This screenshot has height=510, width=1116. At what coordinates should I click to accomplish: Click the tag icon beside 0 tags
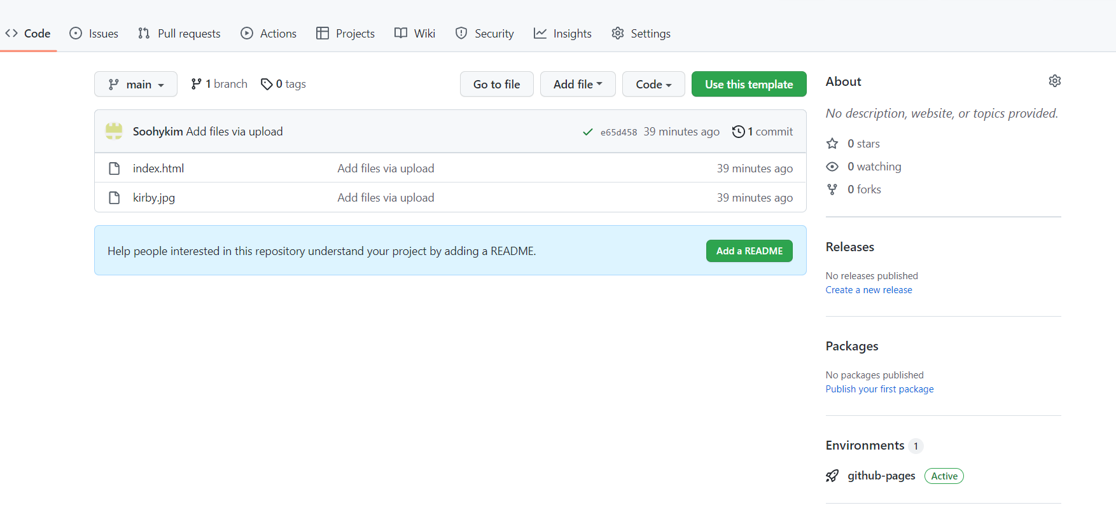(267, 84)
